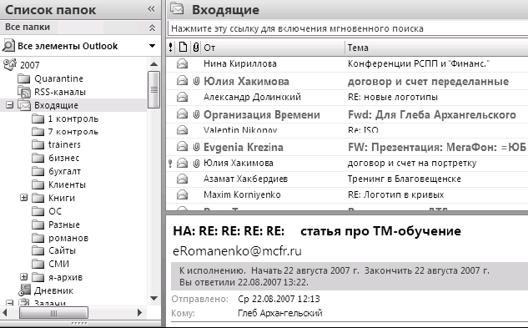Open 'Все элементы Outlook' dropdown arrow
Viewport: 528px width, 328px height.
tap(152, 46)
